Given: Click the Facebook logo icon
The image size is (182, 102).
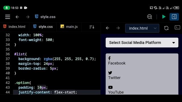Looking at the screenshot, I should pos(109,58).
